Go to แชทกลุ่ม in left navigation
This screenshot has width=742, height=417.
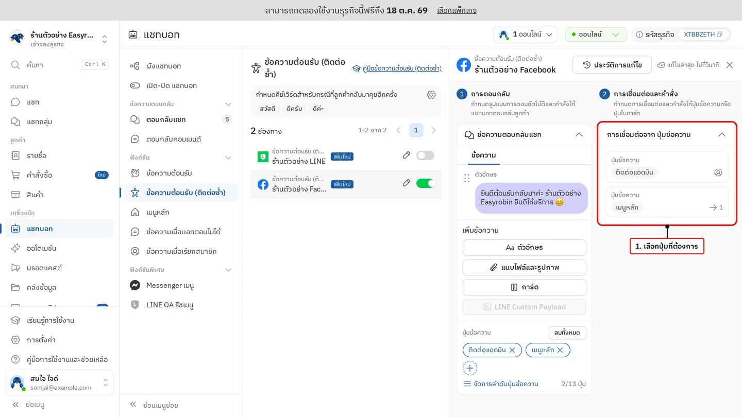[59, 121]
